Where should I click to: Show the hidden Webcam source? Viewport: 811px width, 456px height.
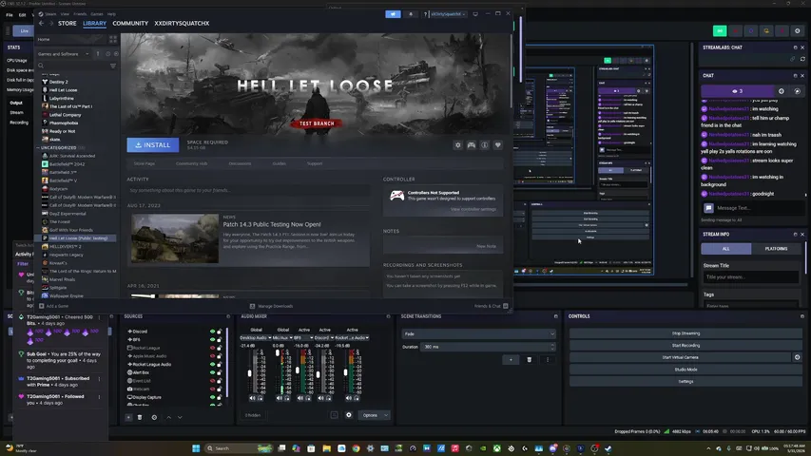[212, 389]
